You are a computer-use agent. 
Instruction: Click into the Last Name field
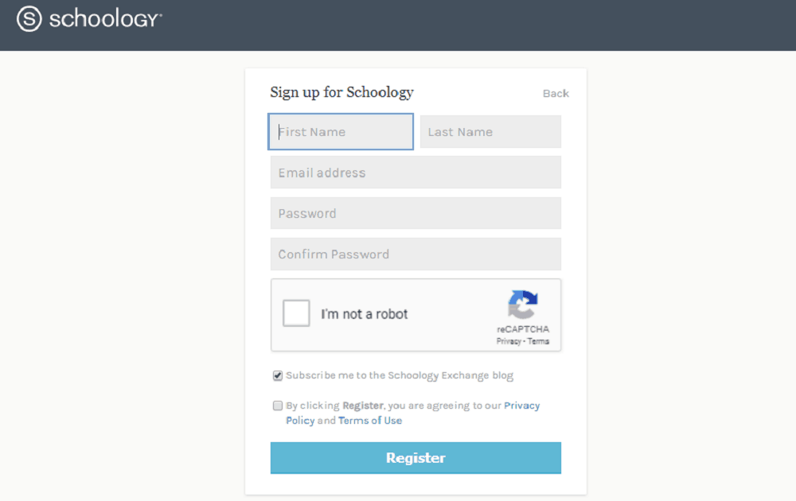tap(490, 132)
